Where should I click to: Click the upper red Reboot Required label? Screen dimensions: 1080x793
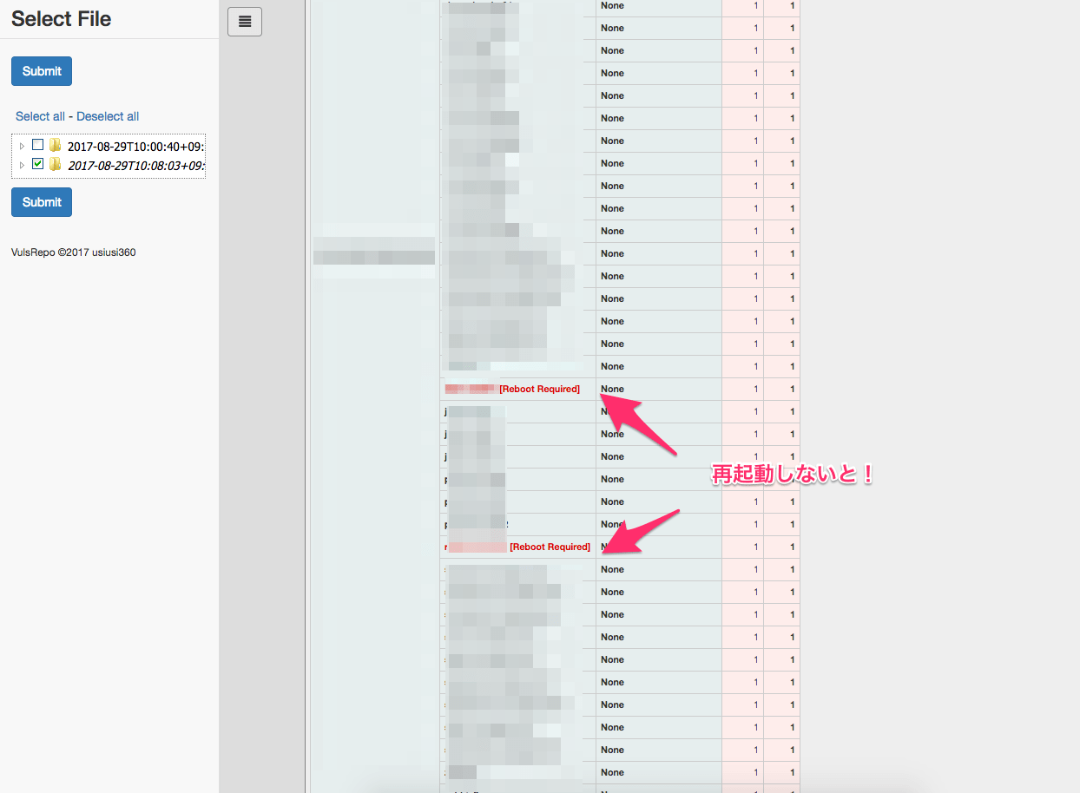tap(539, 389)
